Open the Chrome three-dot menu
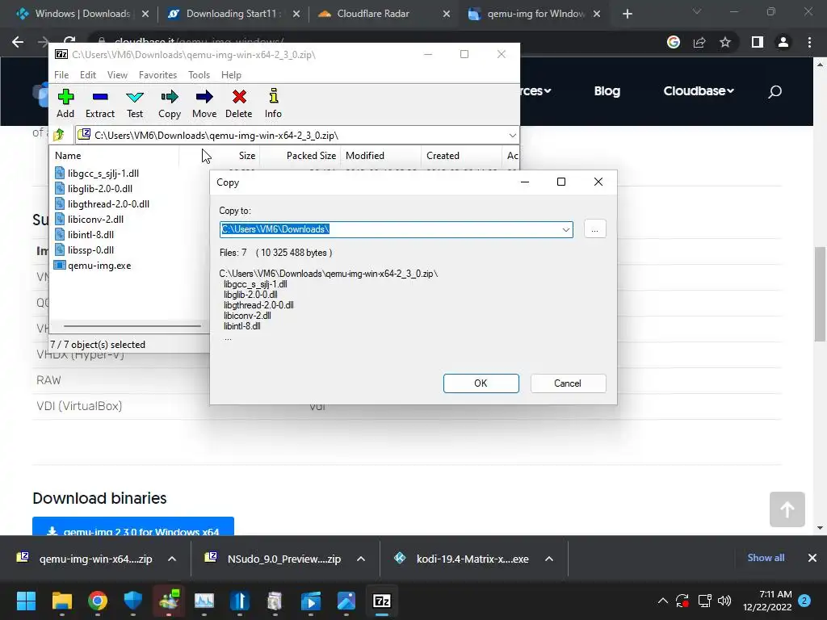827x620 pixels. pyautogui.click(x=809, y=42)
